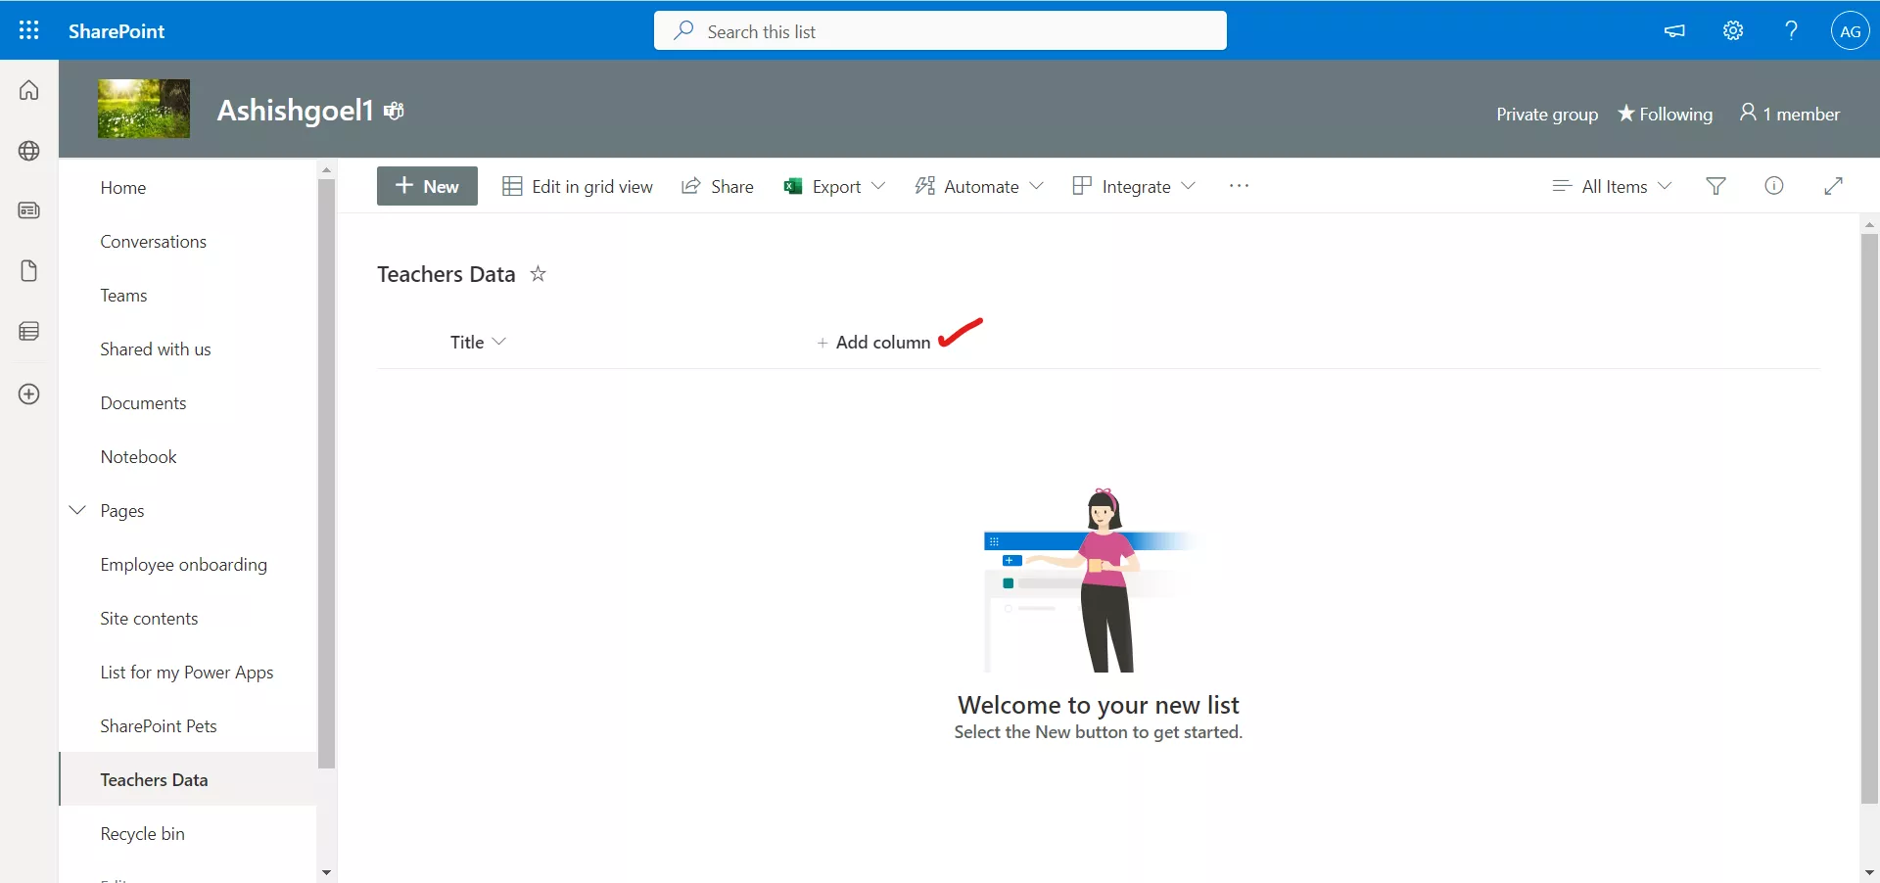Expand list to full screen view
Image resolution: width=1880 pixels, height=883 pixels.
tap(1832, 186)
